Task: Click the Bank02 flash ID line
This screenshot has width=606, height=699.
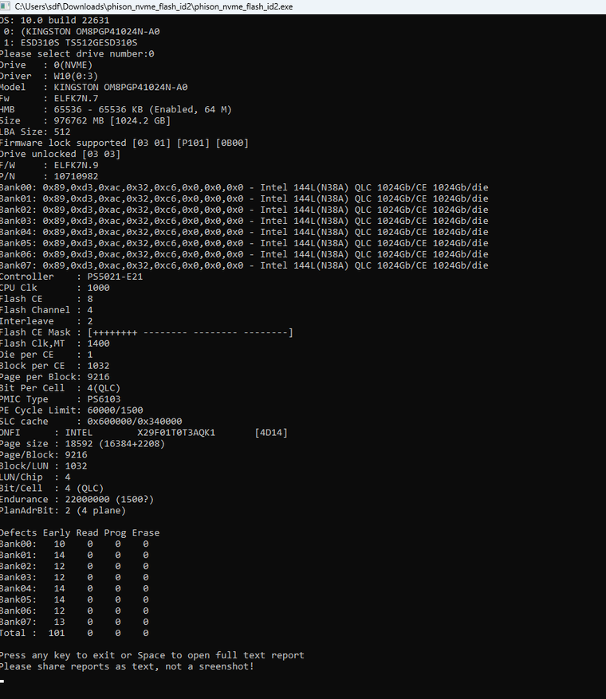Action: tap(244, 210)
